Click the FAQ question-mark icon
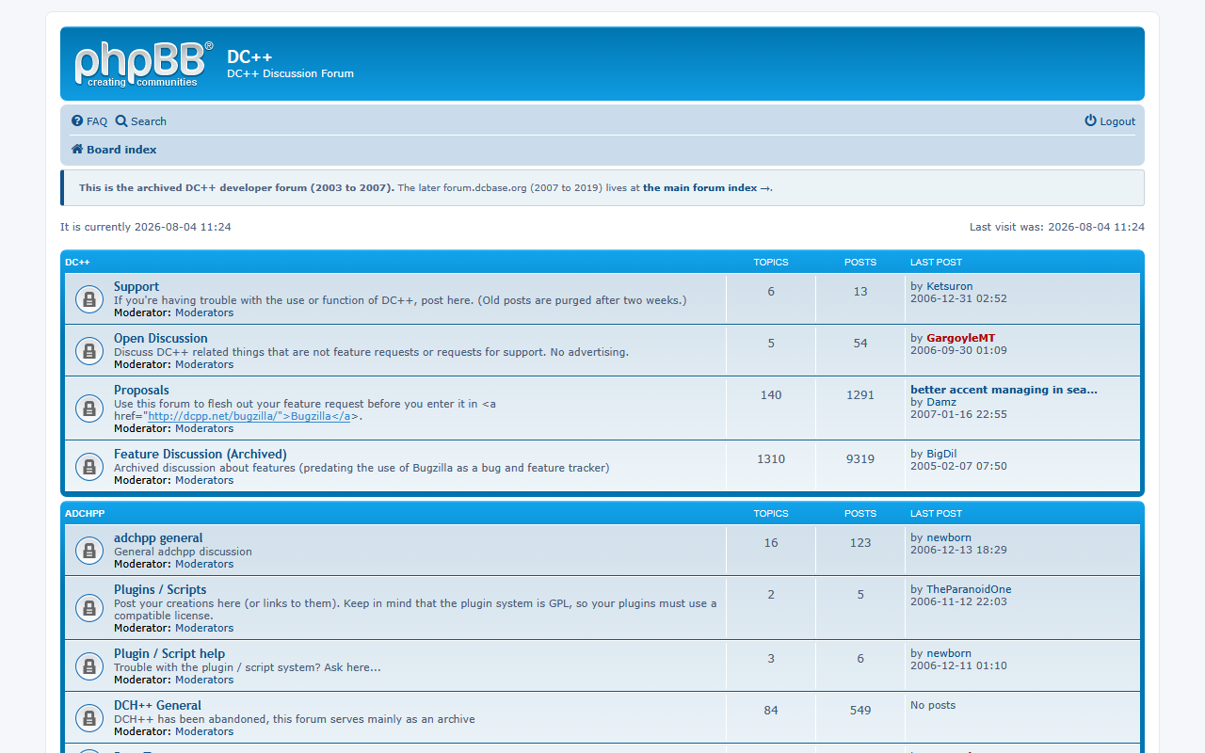 pos(77,121)
